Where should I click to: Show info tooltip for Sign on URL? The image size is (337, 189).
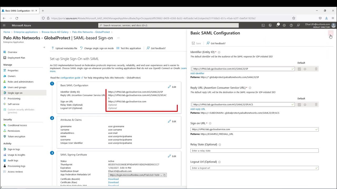210,123
